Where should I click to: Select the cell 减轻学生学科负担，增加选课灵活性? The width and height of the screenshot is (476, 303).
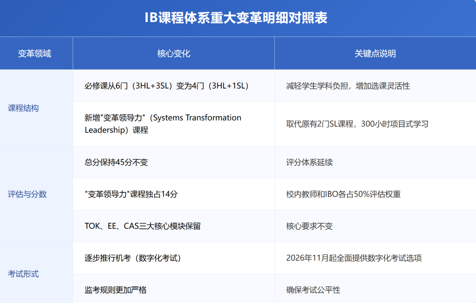375,86
